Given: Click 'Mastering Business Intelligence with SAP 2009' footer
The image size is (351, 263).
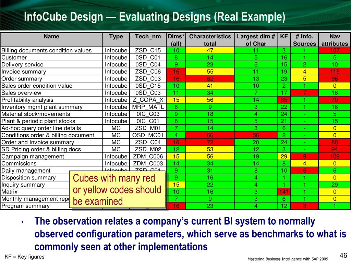Looking at the screenshot, I should click(x=288, y=259).
